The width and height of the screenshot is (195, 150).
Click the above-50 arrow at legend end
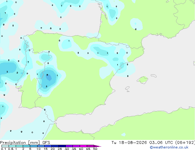pyautogui.click(x=97, y=146)
